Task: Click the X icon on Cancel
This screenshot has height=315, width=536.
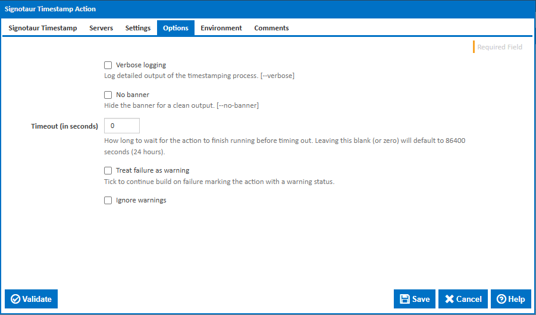Action: tap(450, 299)
